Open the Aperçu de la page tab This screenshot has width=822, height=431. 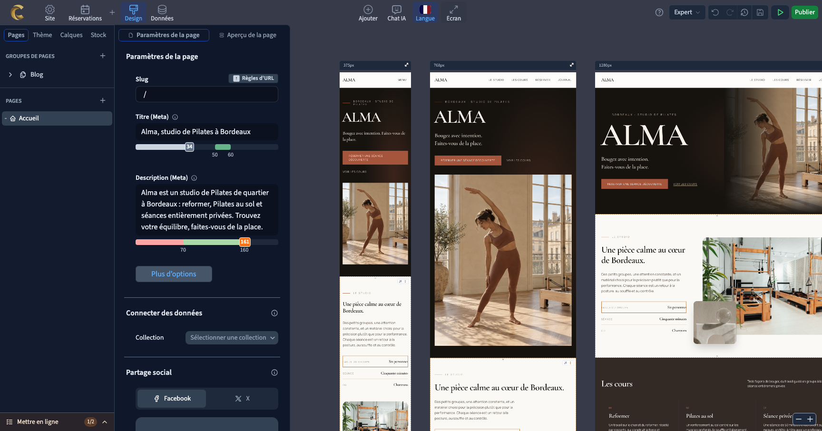pyautogui.click(x=248, y=35)
